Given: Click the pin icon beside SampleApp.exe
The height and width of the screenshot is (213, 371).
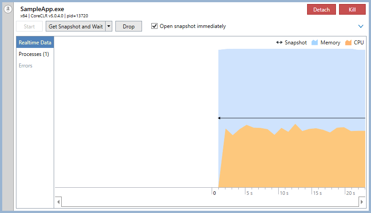Looking at the screenshot, I should coord(8,9).
